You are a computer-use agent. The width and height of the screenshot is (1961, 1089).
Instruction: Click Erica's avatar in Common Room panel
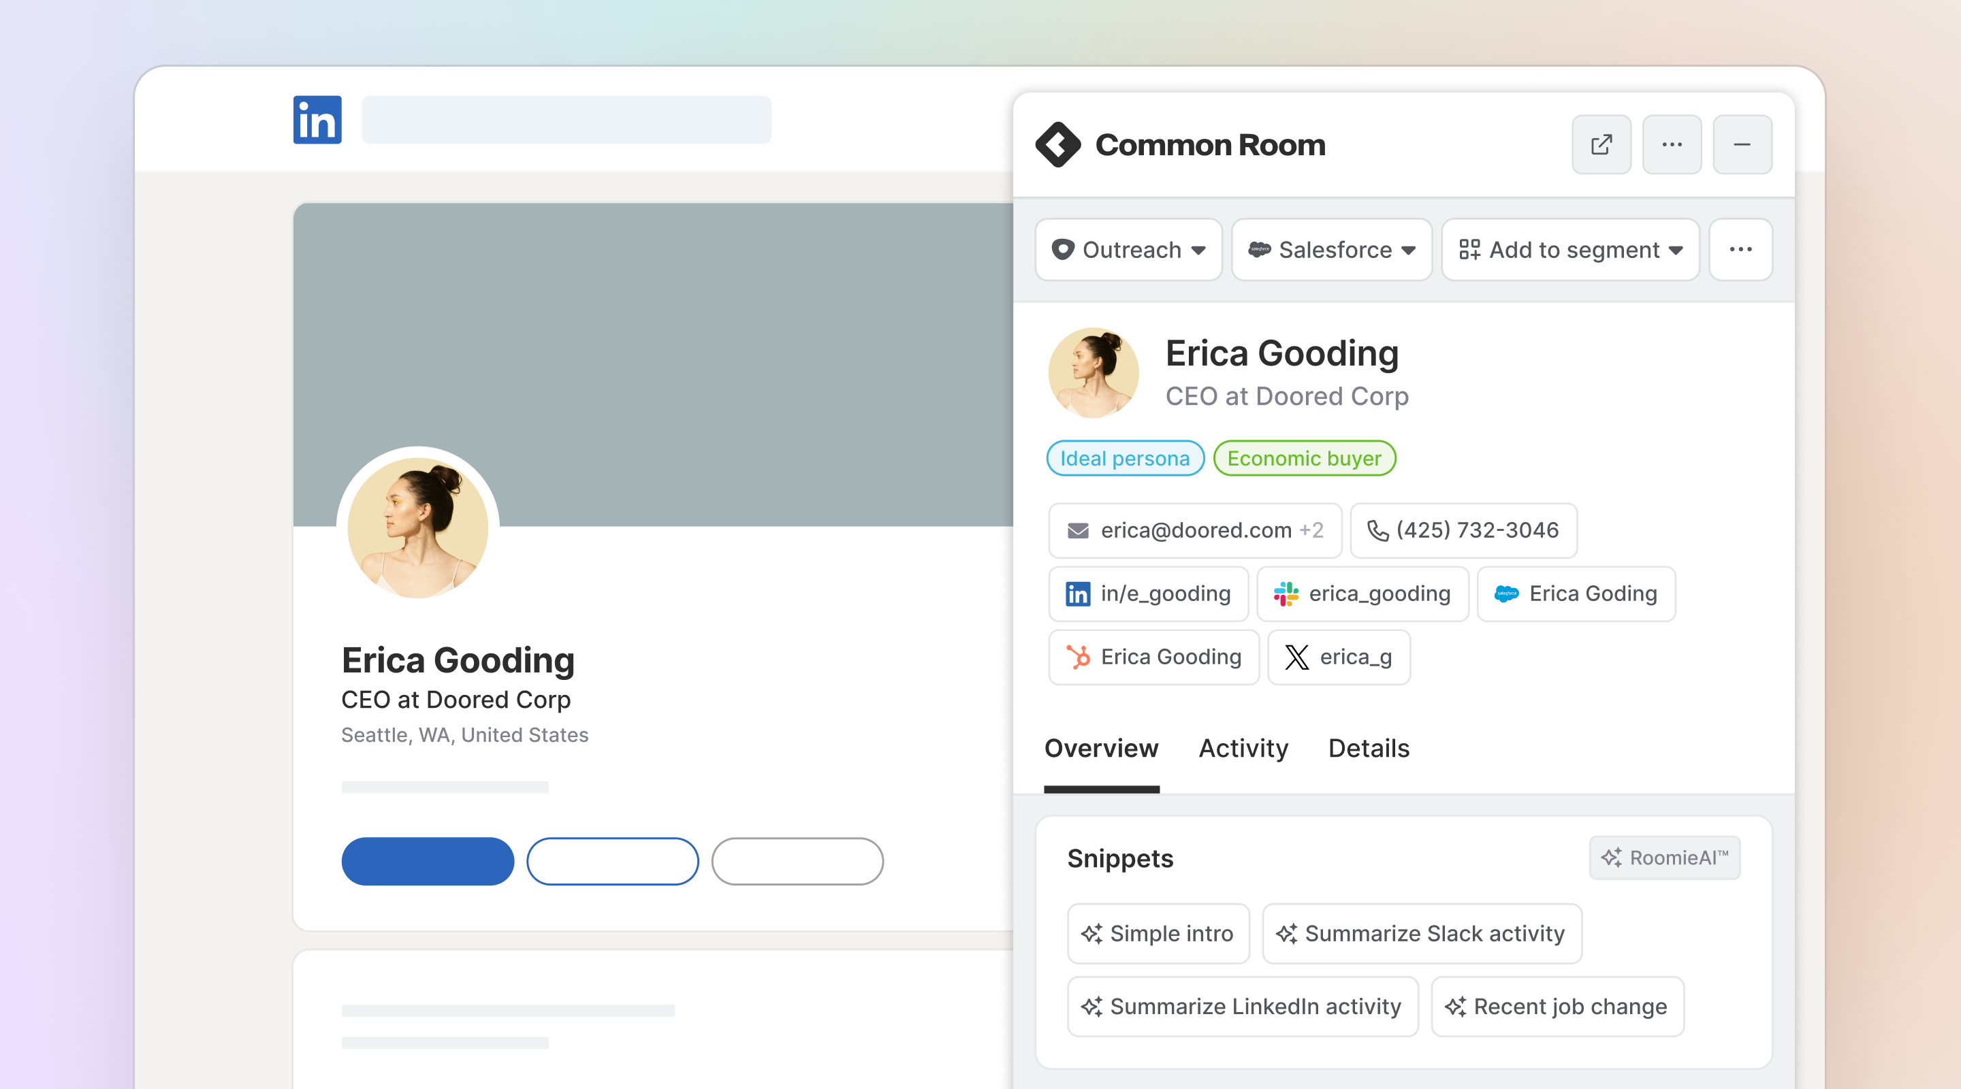pos(1093,373)
